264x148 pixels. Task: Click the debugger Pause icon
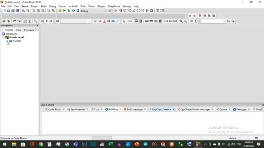147,11
